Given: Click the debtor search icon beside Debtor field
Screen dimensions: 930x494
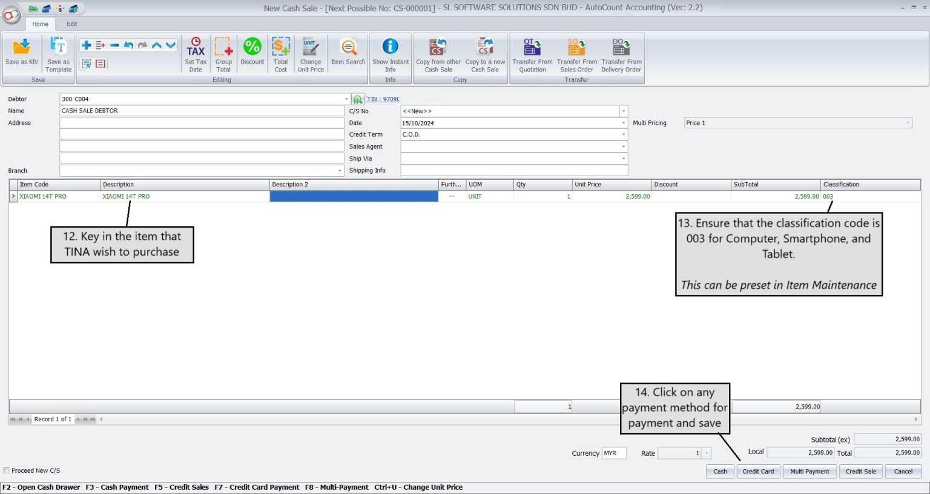Looking at the screenshot, I should (358, 99).
